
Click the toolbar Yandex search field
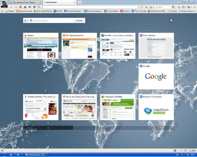[163, 7]
